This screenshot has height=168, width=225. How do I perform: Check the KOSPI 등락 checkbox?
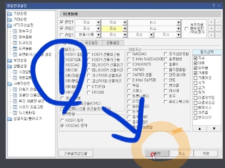tap(62, 120)
